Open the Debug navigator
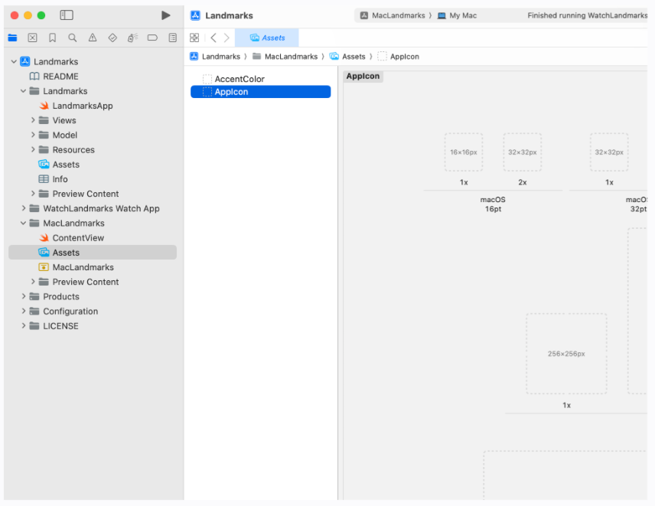The height and width of the screenshot is (506, 655). pos(132,38)
